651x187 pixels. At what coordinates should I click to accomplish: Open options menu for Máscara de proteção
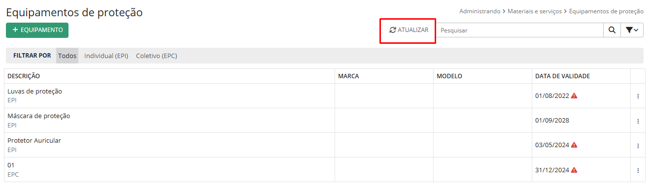(638, 121)
